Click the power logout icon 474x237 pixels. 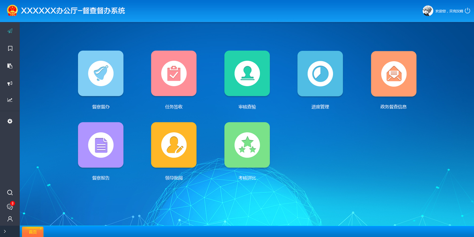[467, 11]
